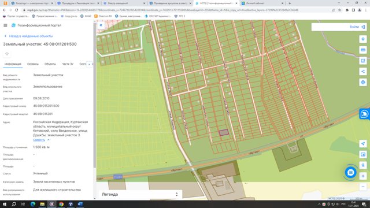Open the ruler measurement tool
This screenshot has width=370, height=208.
pyautogui.click(x=363, y=50)
